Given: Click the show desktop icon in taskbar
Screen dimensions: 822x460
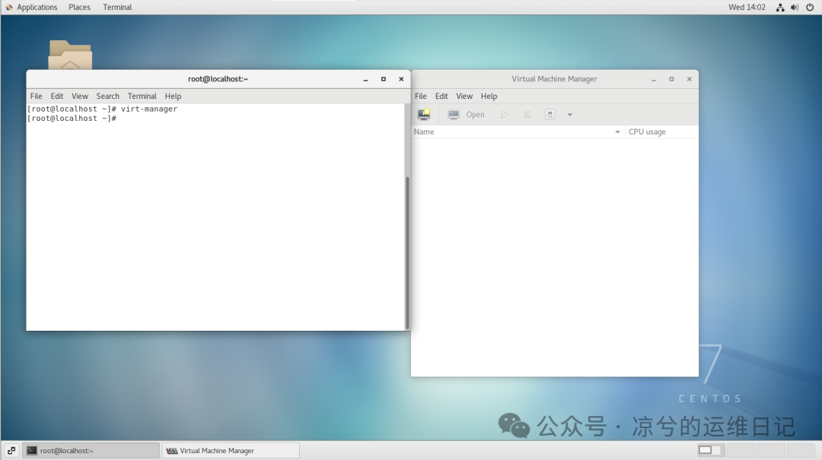Looking at the screenshot, I should click(11, 451).
